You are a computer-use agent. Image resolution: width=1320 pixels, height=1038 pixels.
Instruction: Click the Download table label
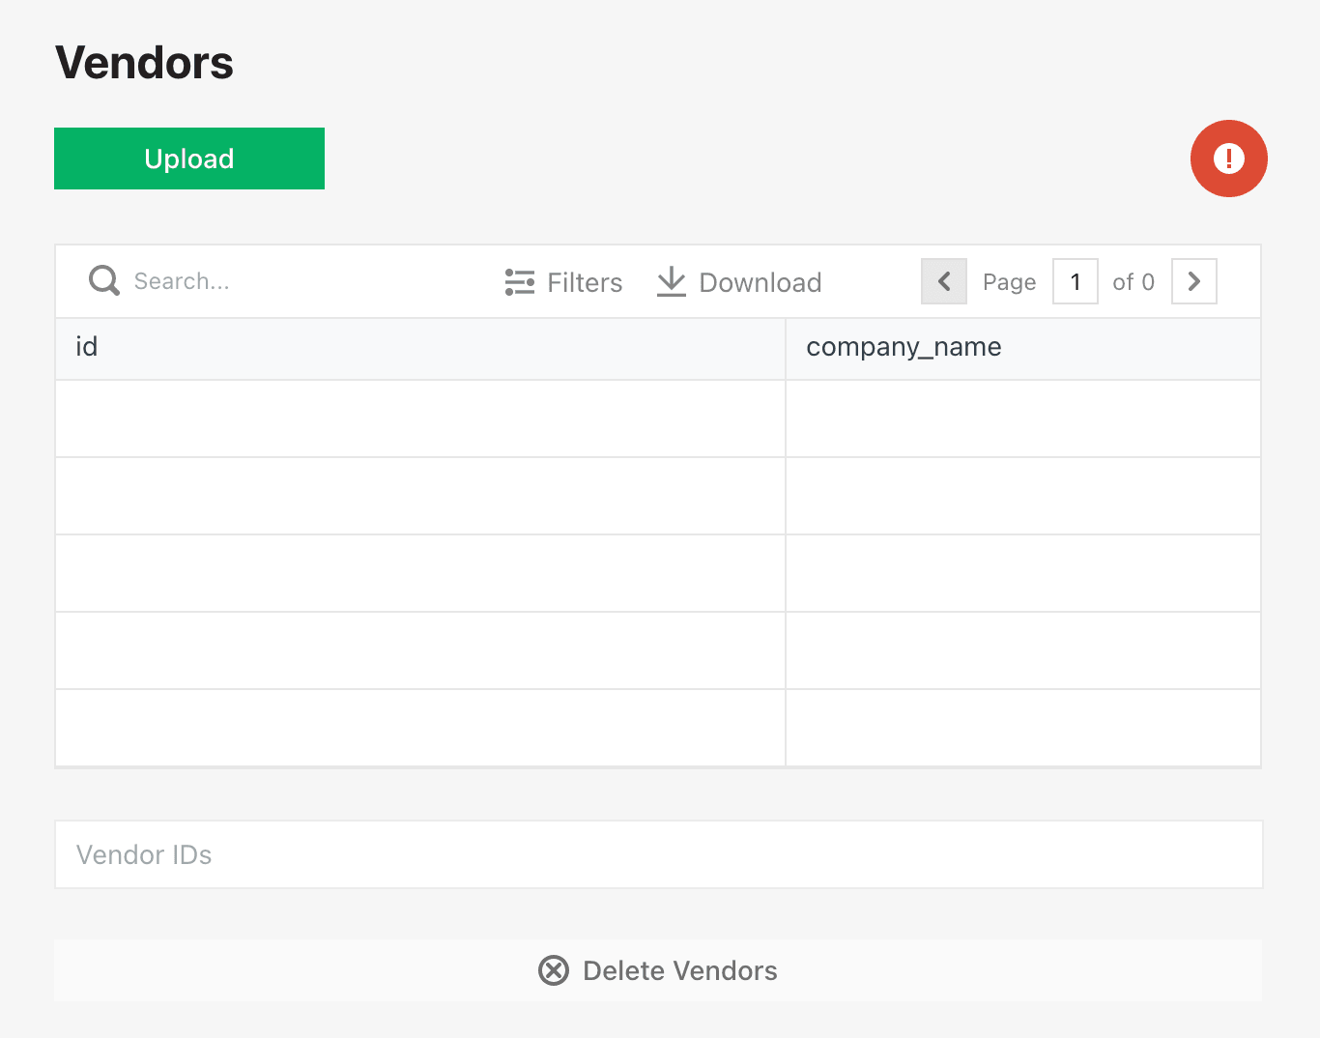[760, 282]
